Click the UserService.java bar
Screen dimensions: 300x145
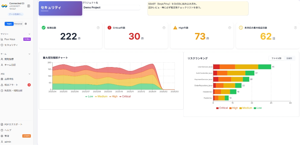[x=242, y=67]
